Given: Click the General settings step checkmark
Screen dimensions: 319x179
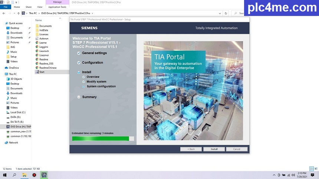Looking at the screenshot, I should [x=79, y=53].
